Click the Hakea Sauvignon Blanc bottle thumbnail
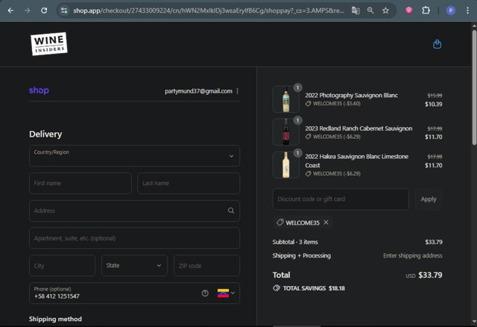477x327 pixels. (x=285, y=165)
